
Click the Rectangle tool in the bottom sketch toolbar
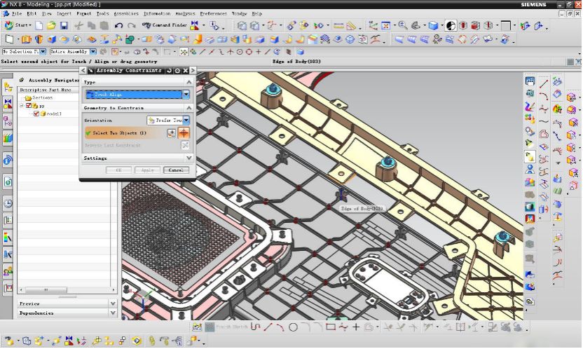click(x=331, y=327)
